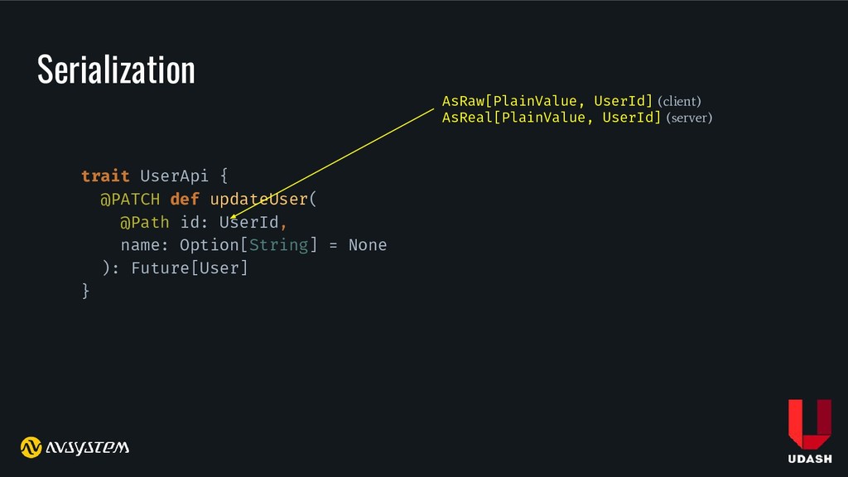Click the UserId type in code
Viewport: 848px width, 477px height.
coord(251,222)
